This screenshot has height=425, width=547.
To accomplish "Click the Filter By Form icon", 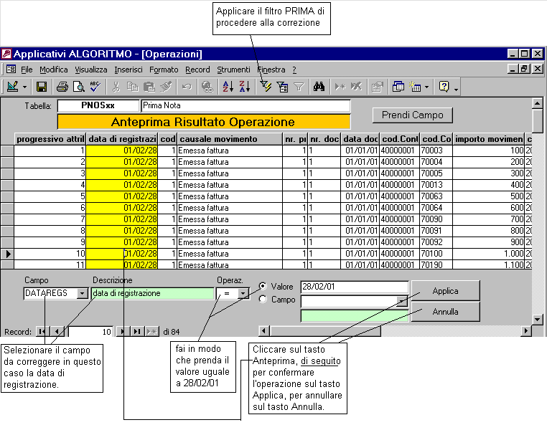I will 282,87.
